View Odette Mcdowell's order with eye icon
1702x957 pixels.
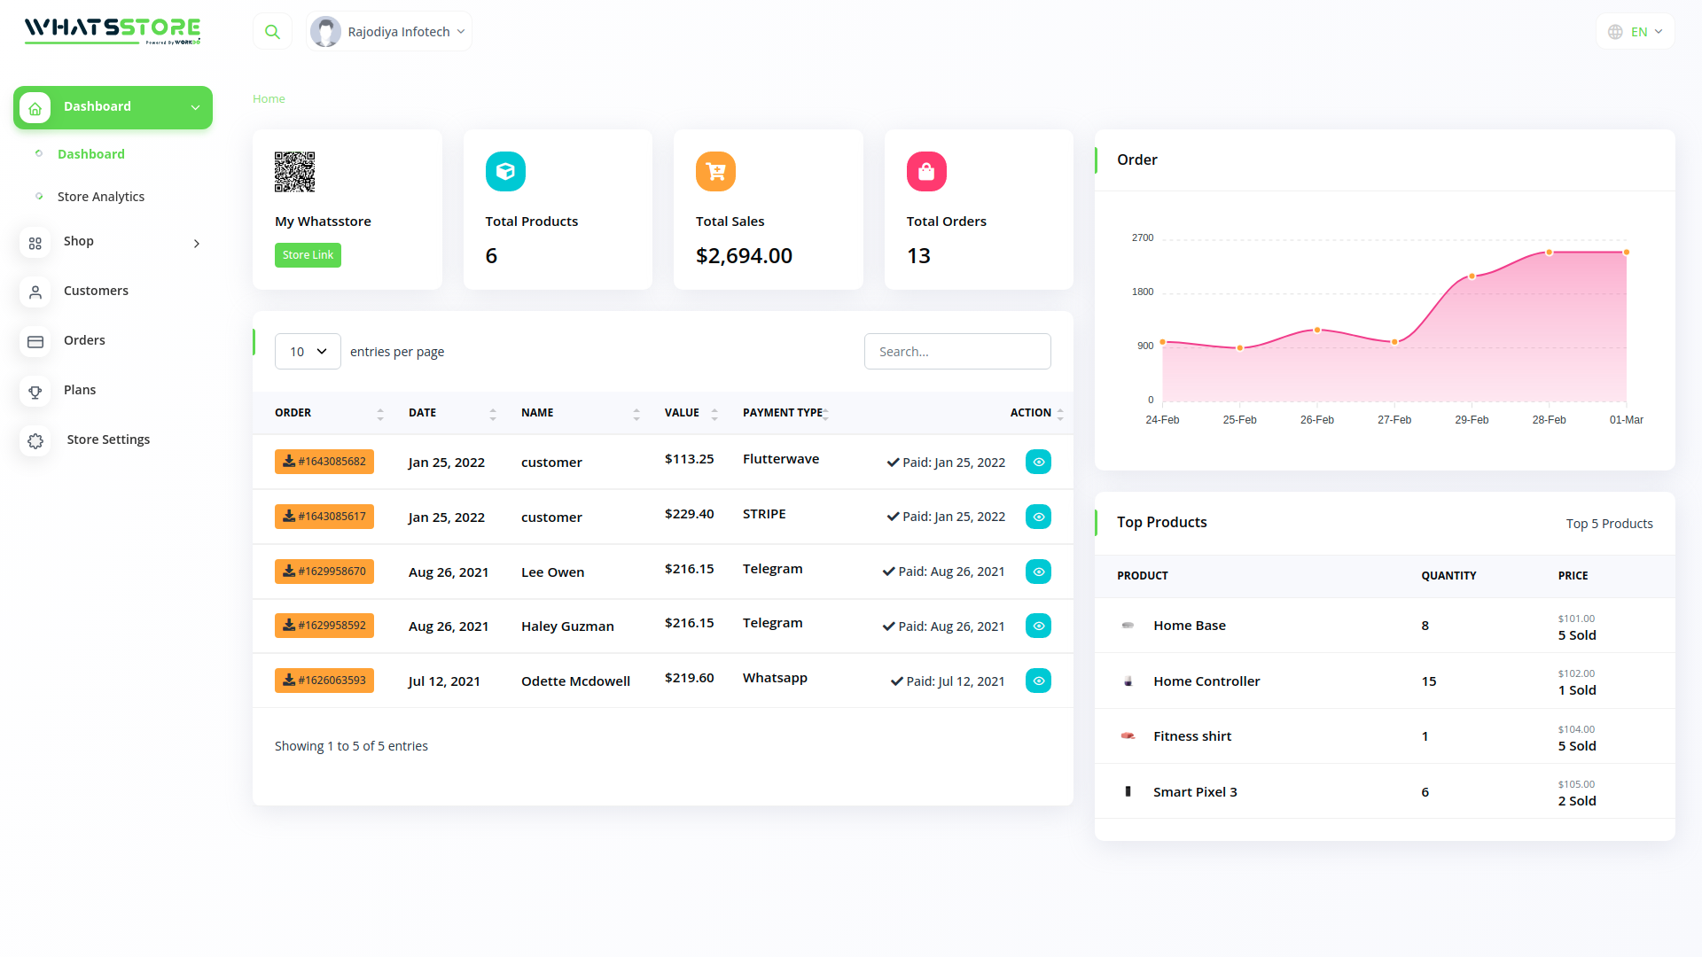pyautogui.click(x=1038, y=681)
